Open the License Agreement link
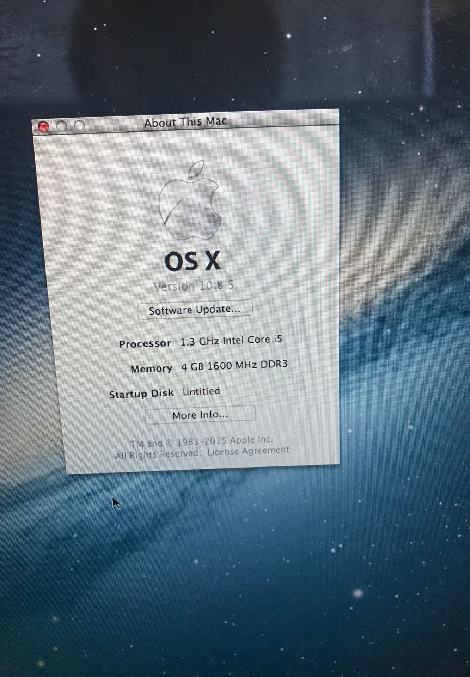 pos(248,451)
